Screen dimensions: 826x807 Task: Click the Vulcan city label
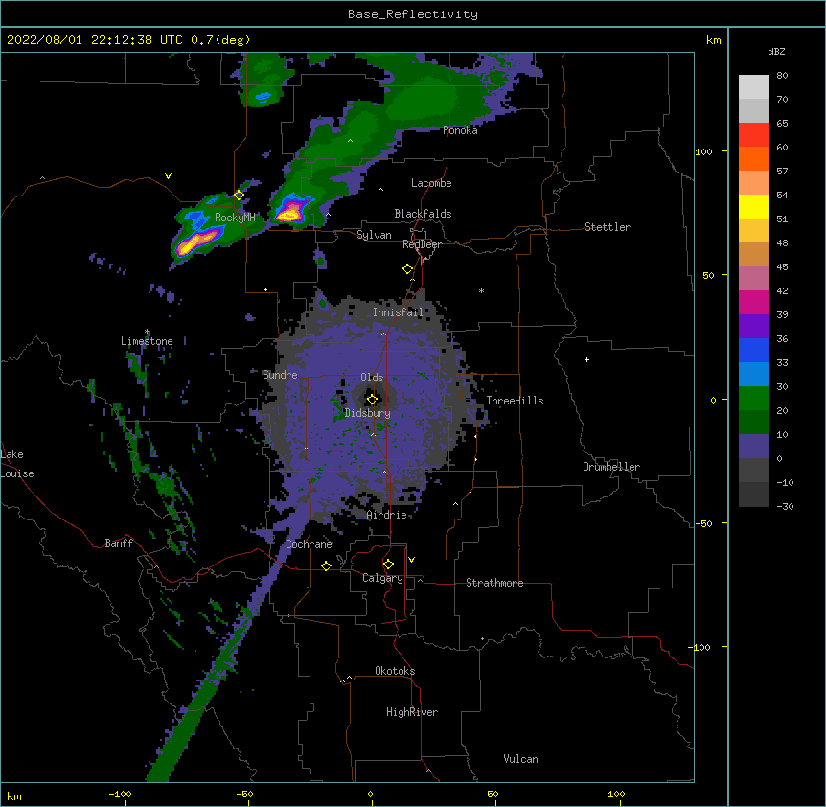[x=520, y=759]
